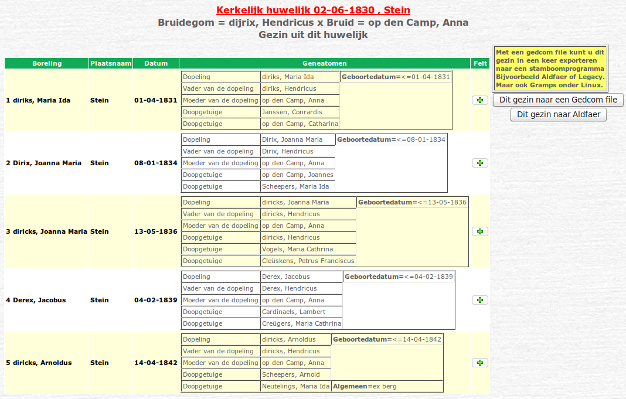
Task: Click the 'Feit' column header
Action: (479, 63)
